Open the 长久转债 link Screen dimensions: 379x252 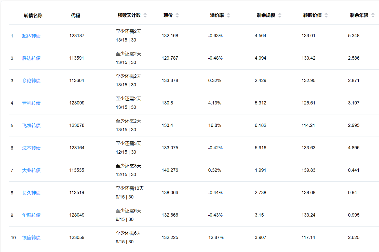point(31,193)
